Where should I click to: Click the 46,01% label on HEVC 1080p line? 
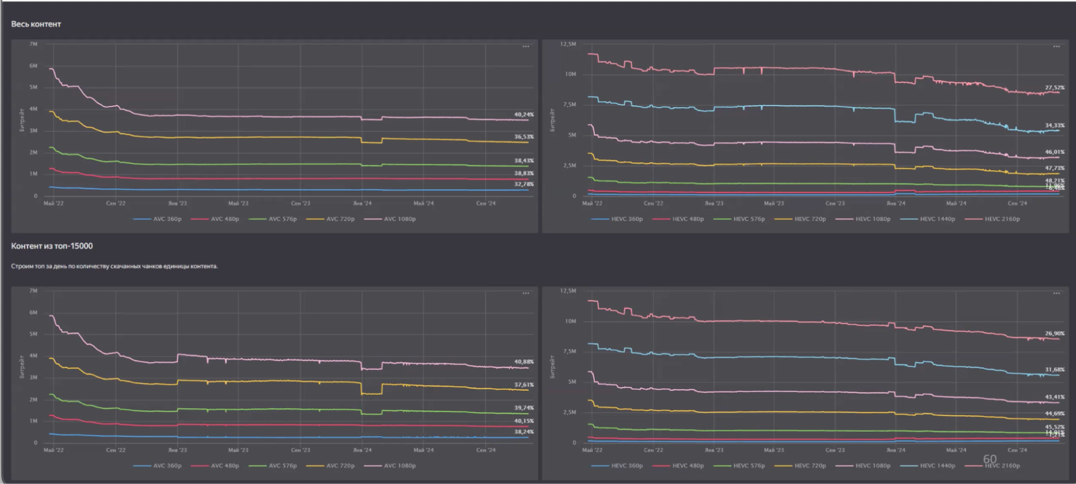[x=1054, y=152]
